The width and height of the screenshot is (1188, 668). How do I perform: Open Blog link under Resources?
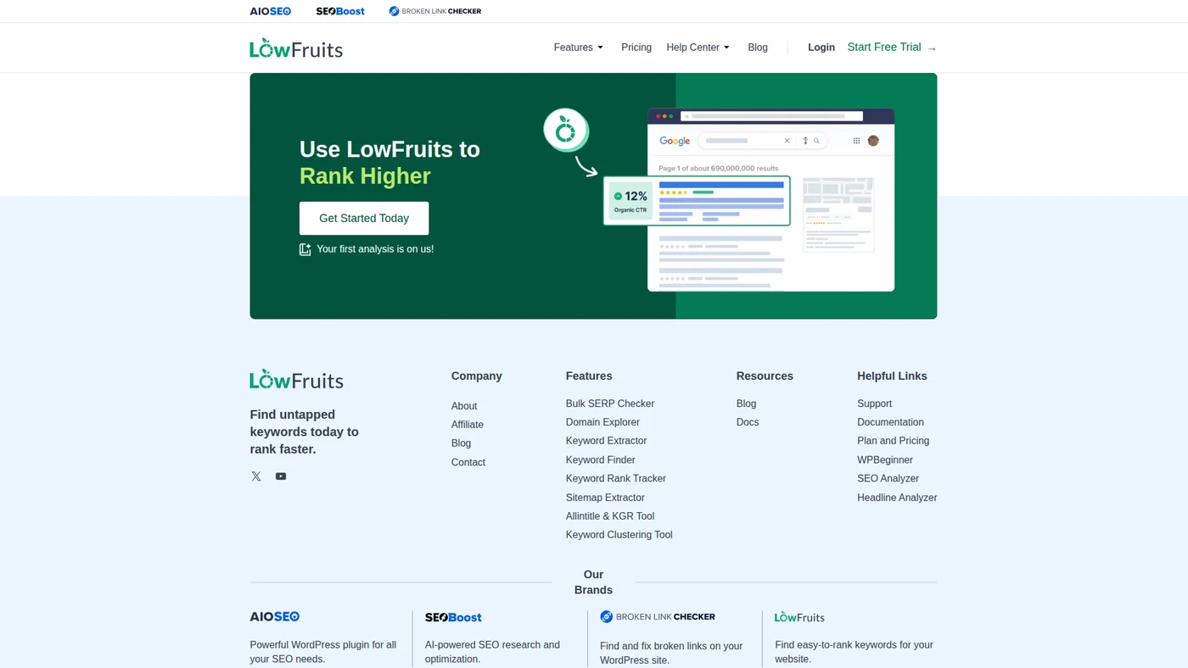[x=747, y=404]
